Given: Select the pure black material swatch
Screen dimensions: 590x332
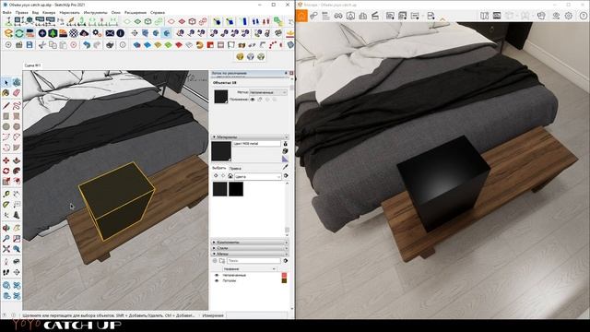Looking at the screenshot, I should coord(236,189).
